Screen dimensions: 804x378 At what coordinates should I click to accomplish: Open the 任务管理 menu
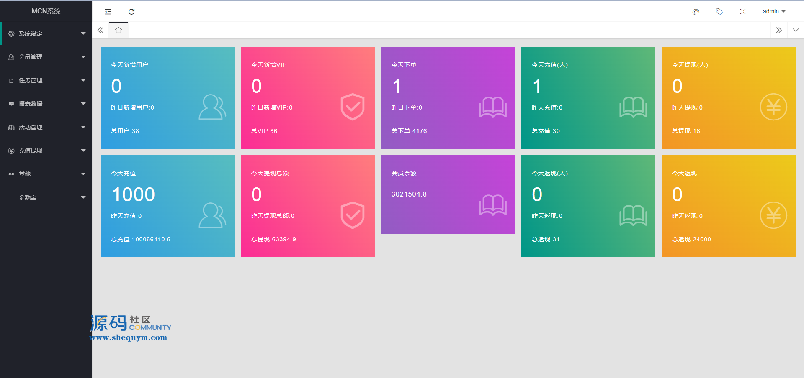click(46, 80)
